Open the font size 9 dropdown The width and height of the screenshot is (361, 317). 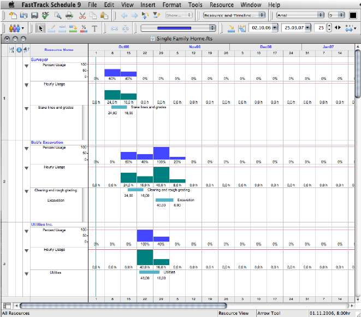(x=336, y=15)
